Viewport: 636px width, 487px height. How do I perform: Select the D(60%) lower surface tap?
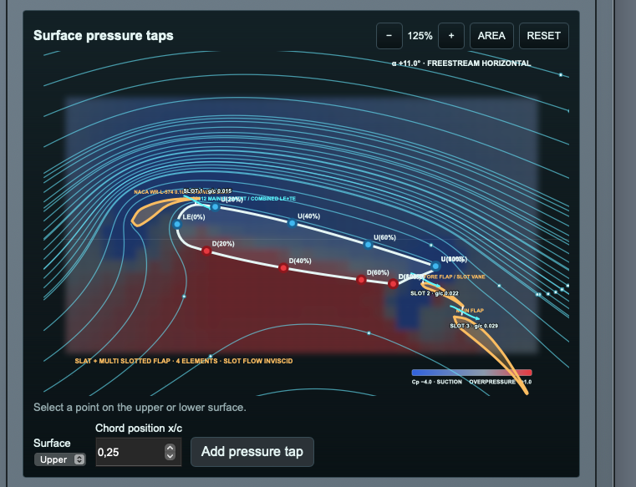(x=361, y=279)
